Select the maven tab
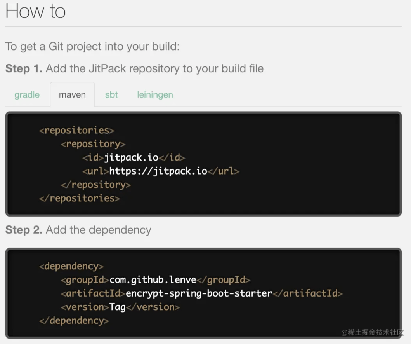The height and width of the screenshot is (344, 411). pyautogui.click(x=72, y=94)
